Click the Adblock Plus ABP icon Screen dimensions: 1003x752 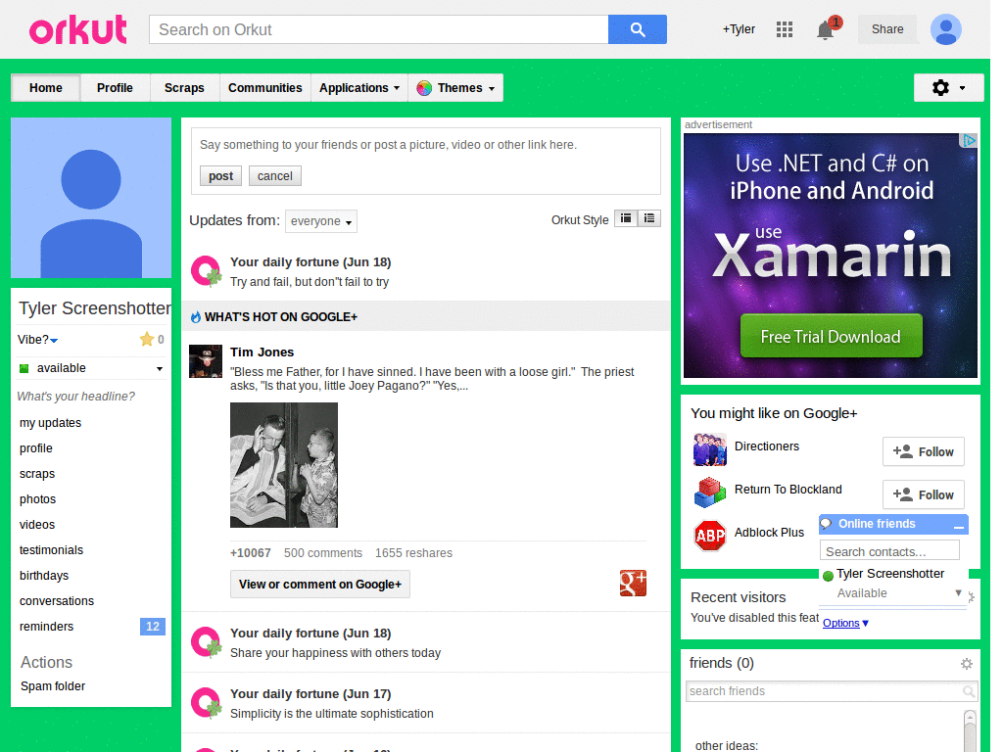[709, 536]
